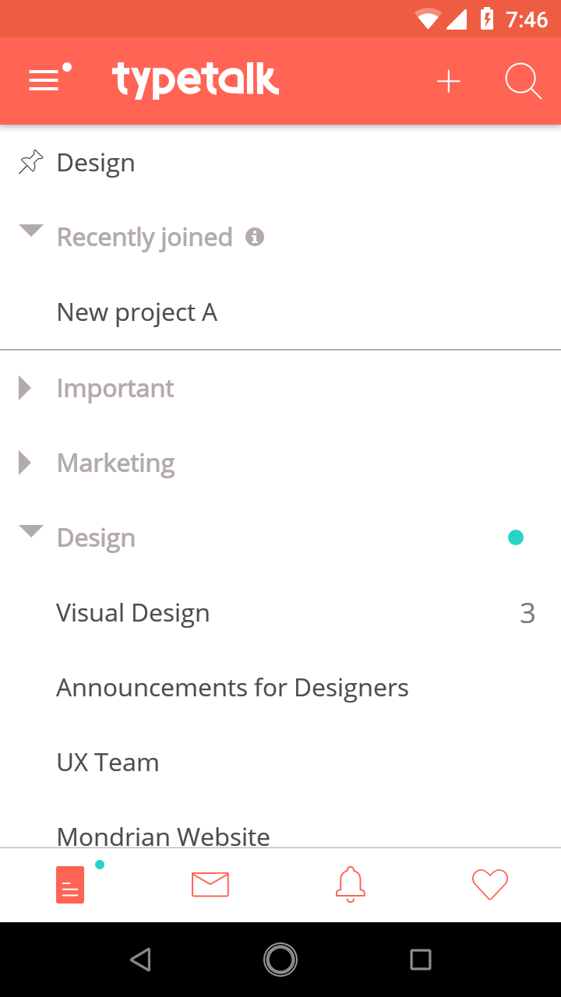This screenshot has height=997, width=561.
Task: Open the heart likes tab
Action: tap(490, 884)
